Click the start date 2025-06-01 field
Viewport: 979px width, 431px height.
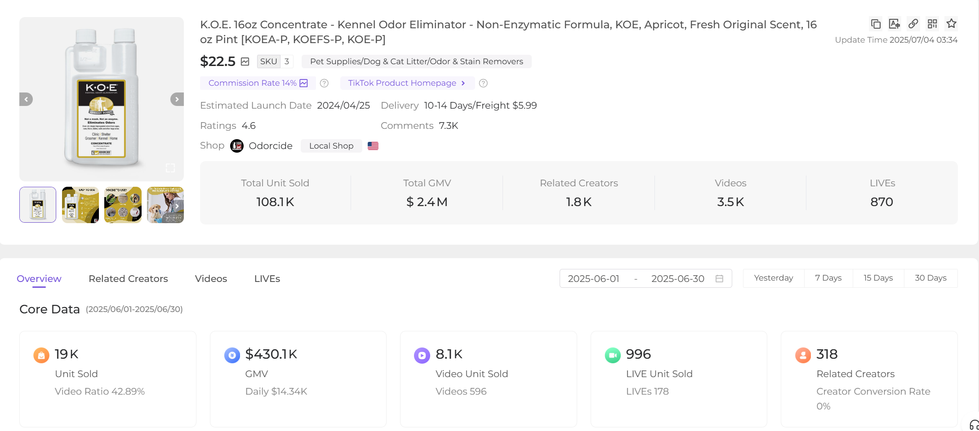pos(593,279)
